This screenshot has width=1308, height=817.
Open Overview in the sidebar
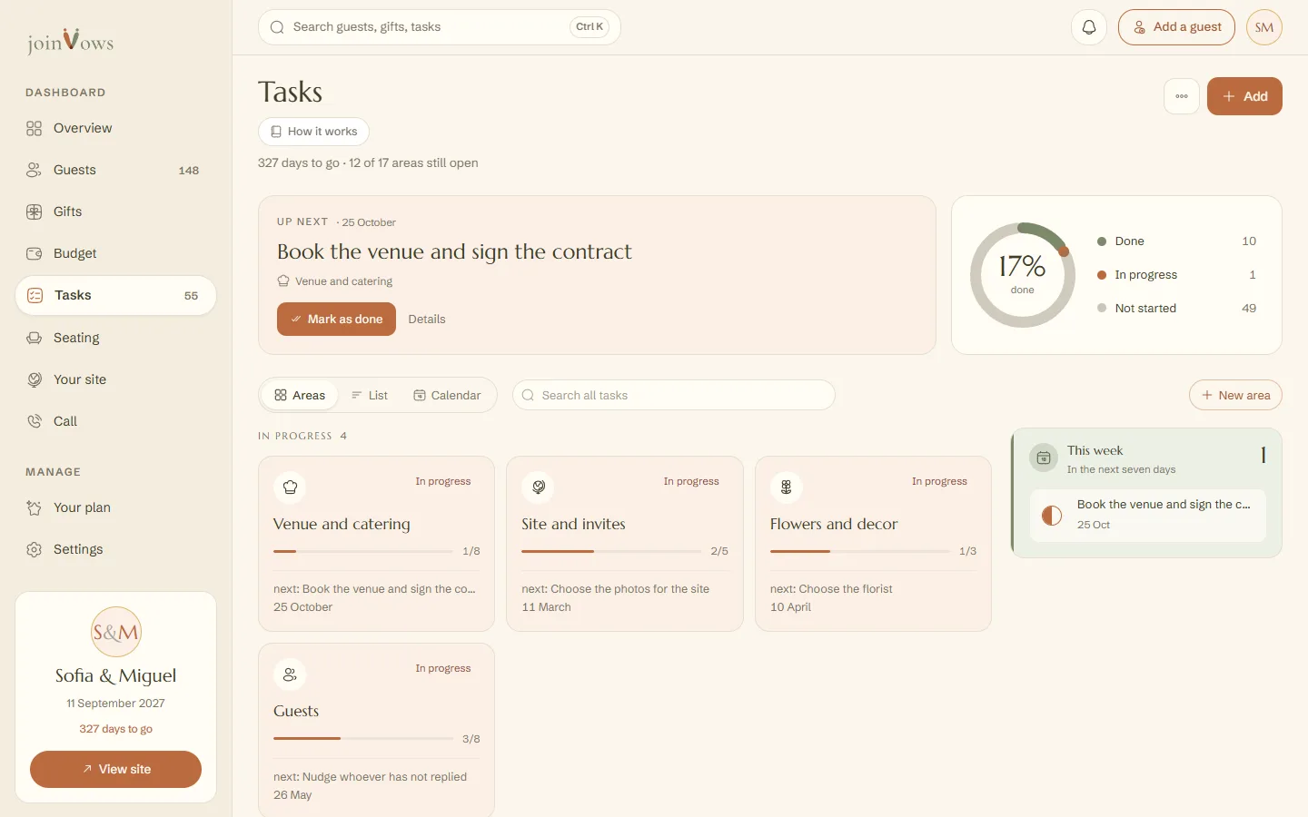(115, 128)
